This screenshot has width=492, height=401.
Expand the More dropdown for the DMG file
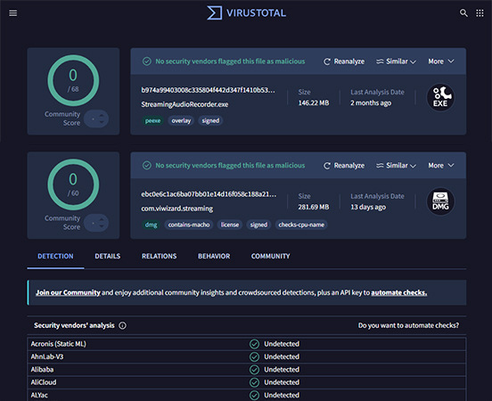click(x=441, y=166)
